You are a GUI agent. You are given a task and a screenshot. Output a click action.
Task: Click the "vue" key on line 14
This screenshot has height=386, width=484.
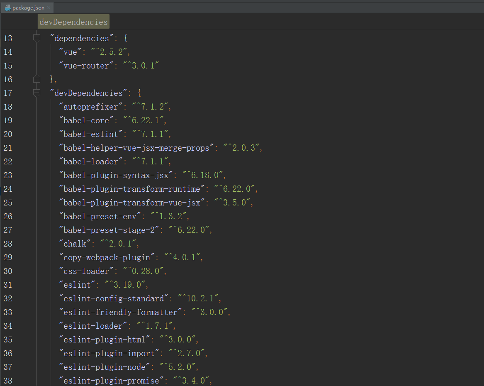[71, 52]
